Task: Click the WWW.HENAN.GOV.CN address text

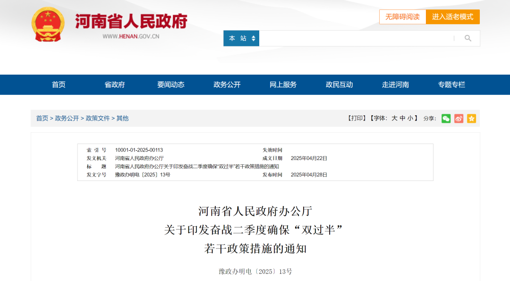Action: (131, 36)
